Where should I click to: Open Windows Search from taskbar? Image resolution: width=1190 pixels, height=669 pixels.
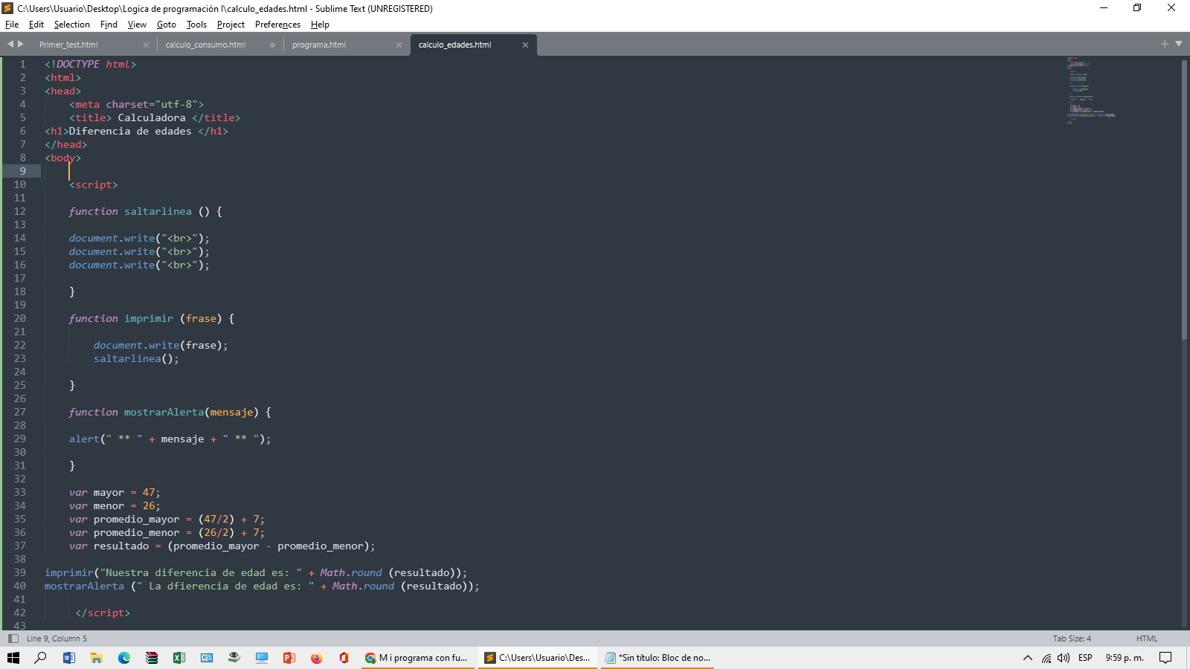[41, 658]
